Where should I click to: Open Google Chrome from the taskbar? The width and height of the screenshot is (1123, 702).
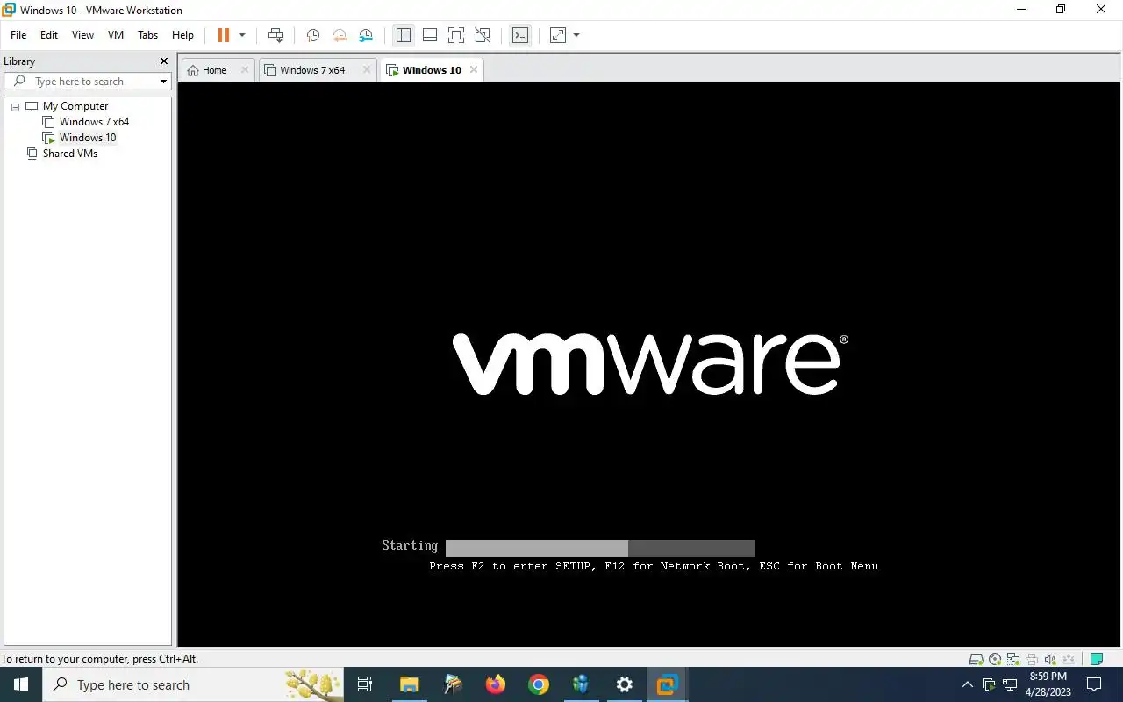click(539, 684)
